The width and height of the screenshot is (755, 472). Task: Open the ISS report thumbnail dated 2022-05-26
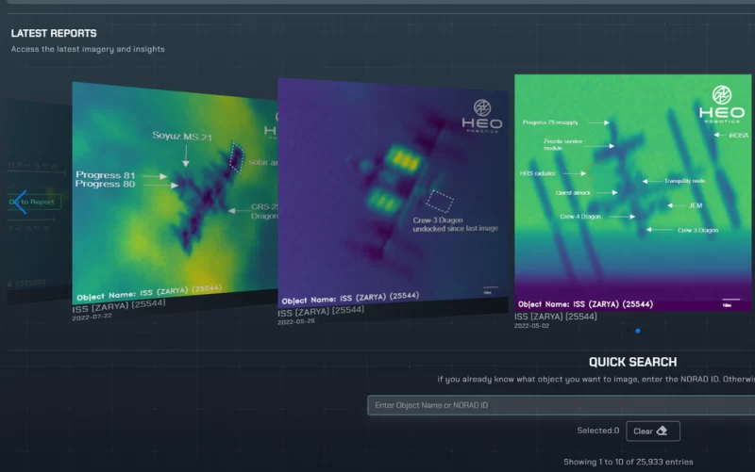point(393,192)
